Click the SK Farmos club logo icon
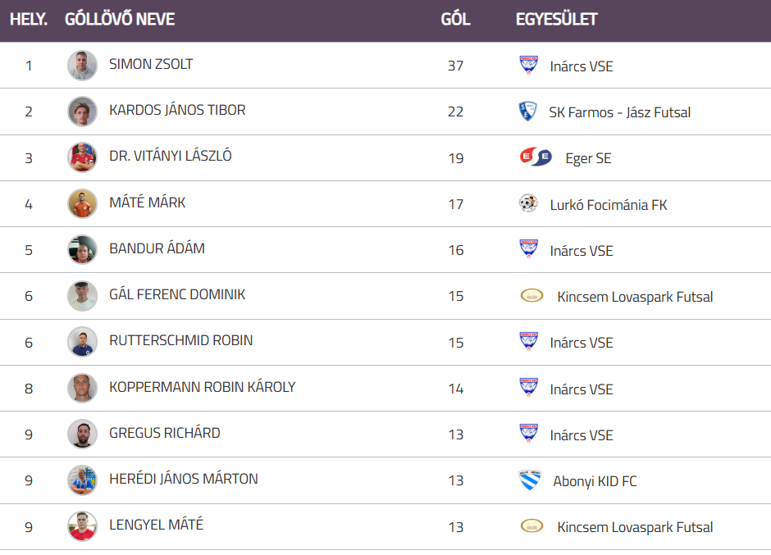The width and height of the screenshot is (771, 555). pyautogui.click(x=527, y=111)
